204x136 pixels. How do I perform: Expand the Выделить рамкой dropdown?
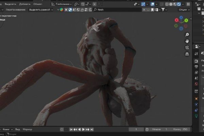[41, 10]
